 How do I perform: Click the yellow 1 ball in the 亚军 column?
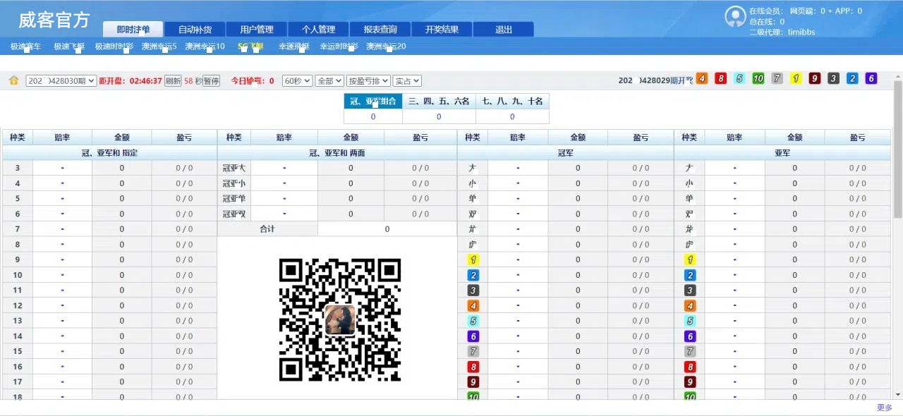click(x=690, y=260)
